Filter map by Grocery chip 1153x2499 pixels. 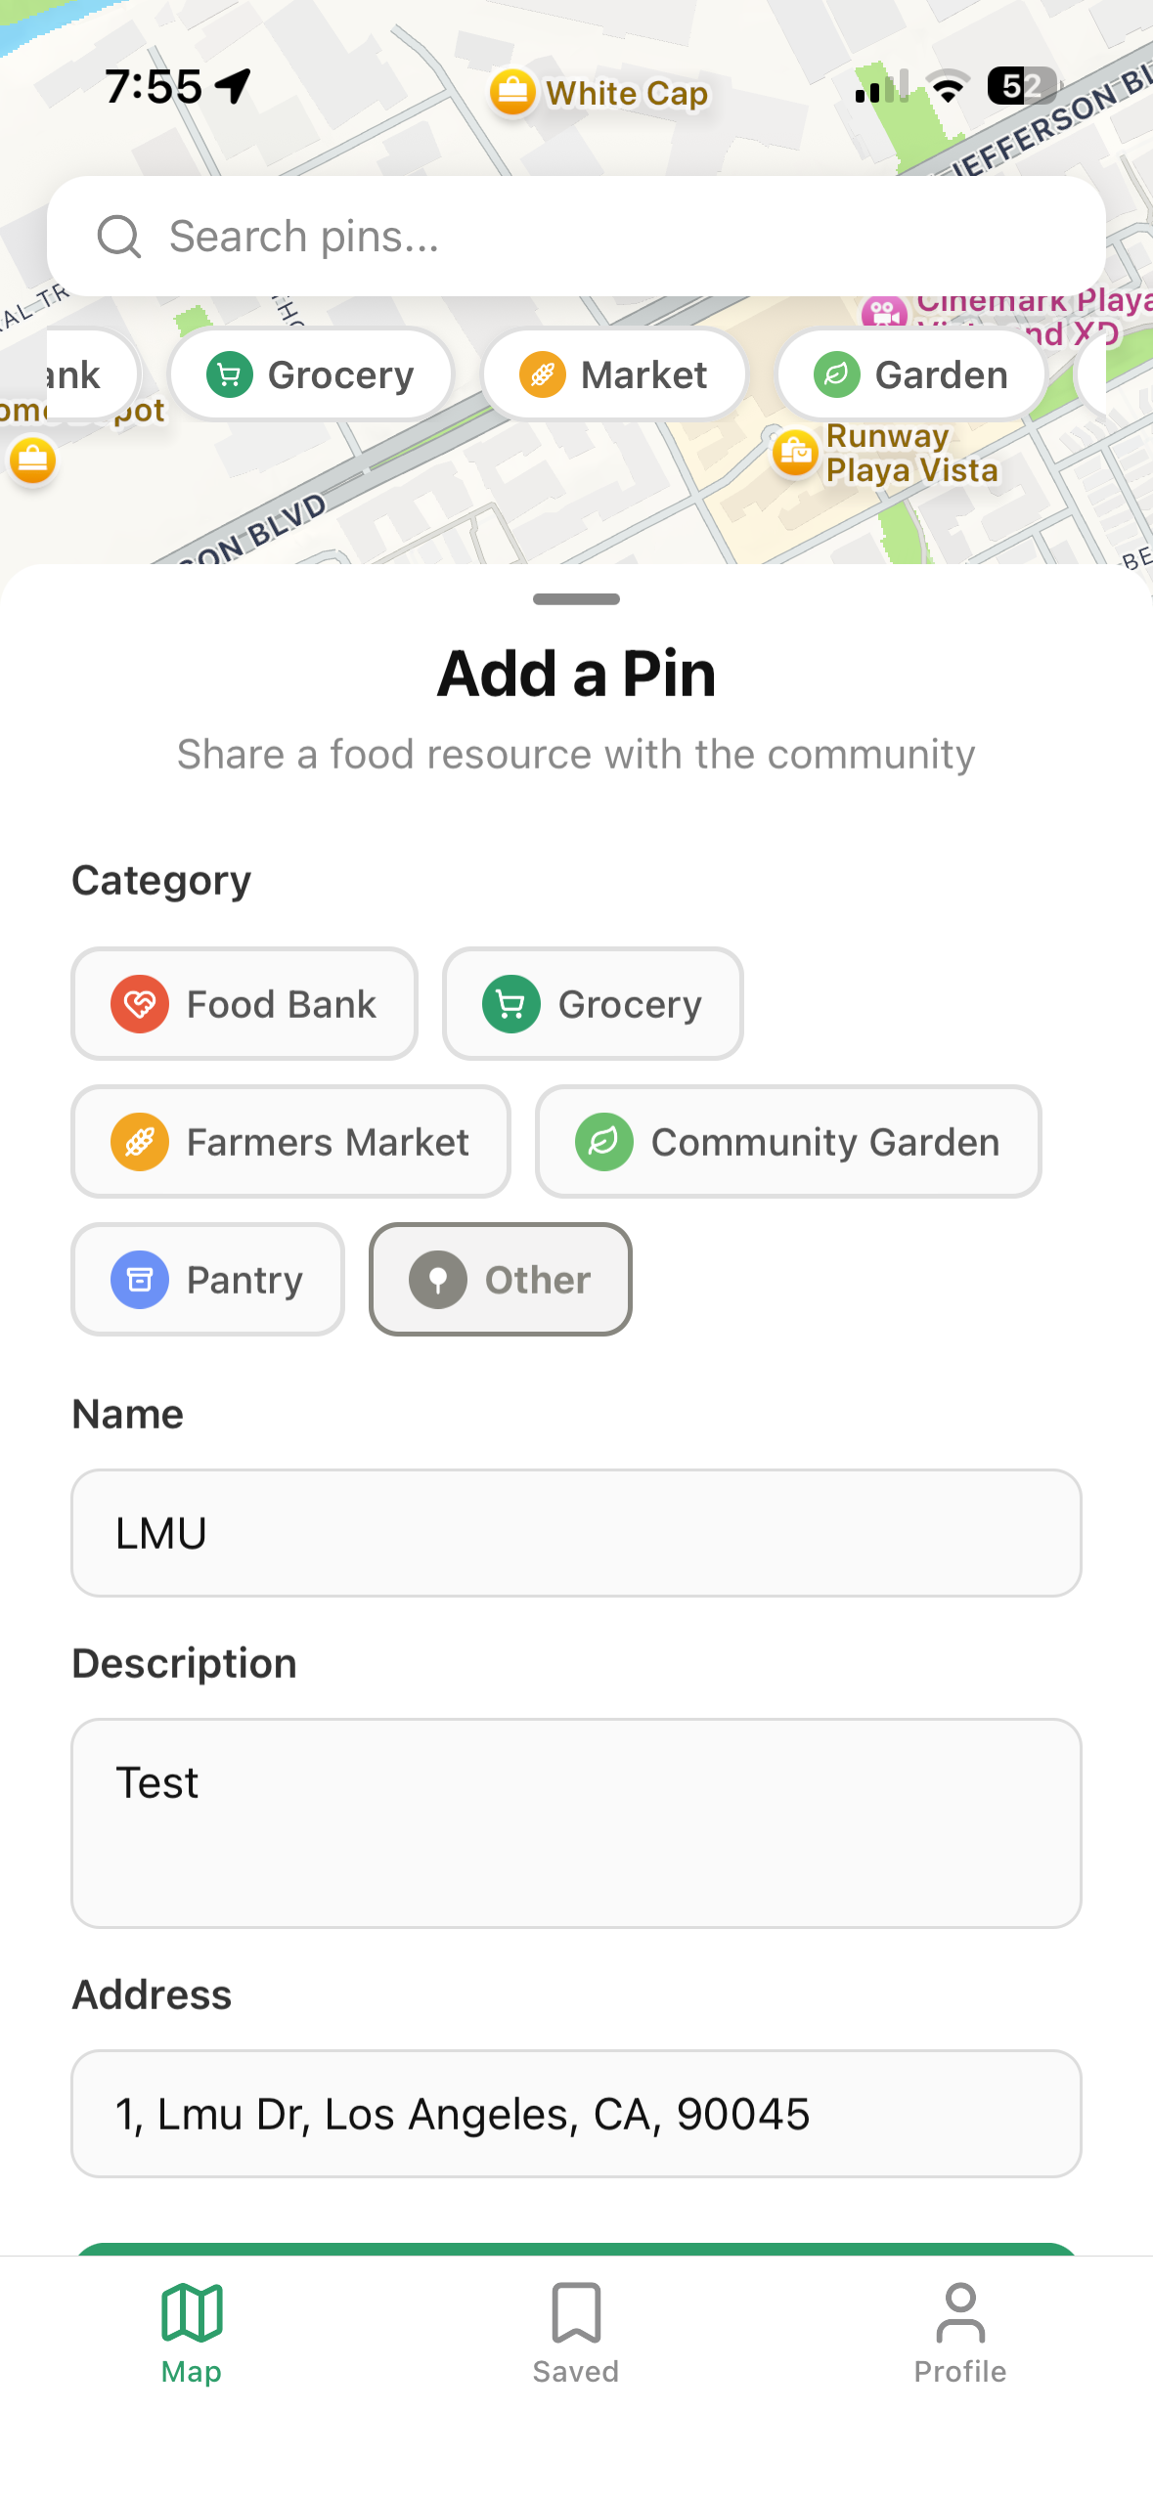point(311,375)
